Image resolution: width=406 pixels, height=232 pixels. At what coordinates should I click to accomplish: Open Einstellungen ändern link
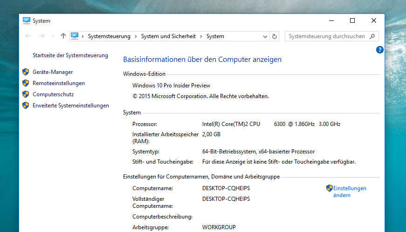click(350, 192)
